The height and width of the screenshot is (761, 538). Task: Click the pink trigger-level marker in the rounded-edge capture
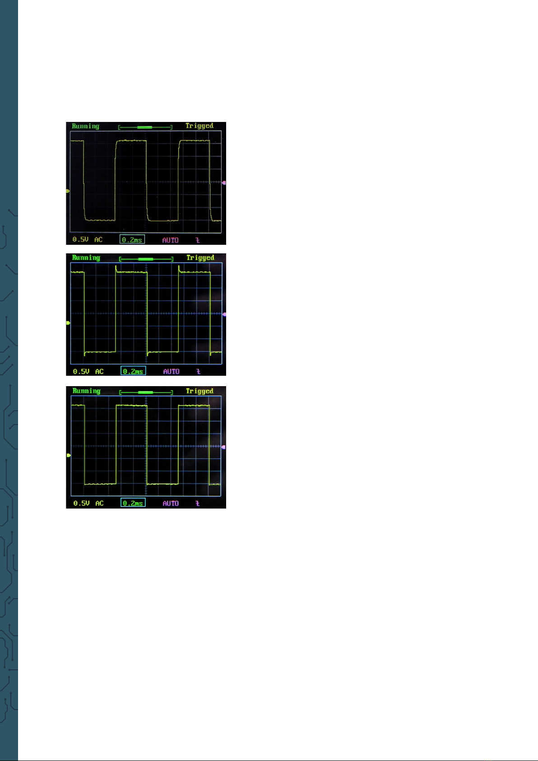coord(224,183)
